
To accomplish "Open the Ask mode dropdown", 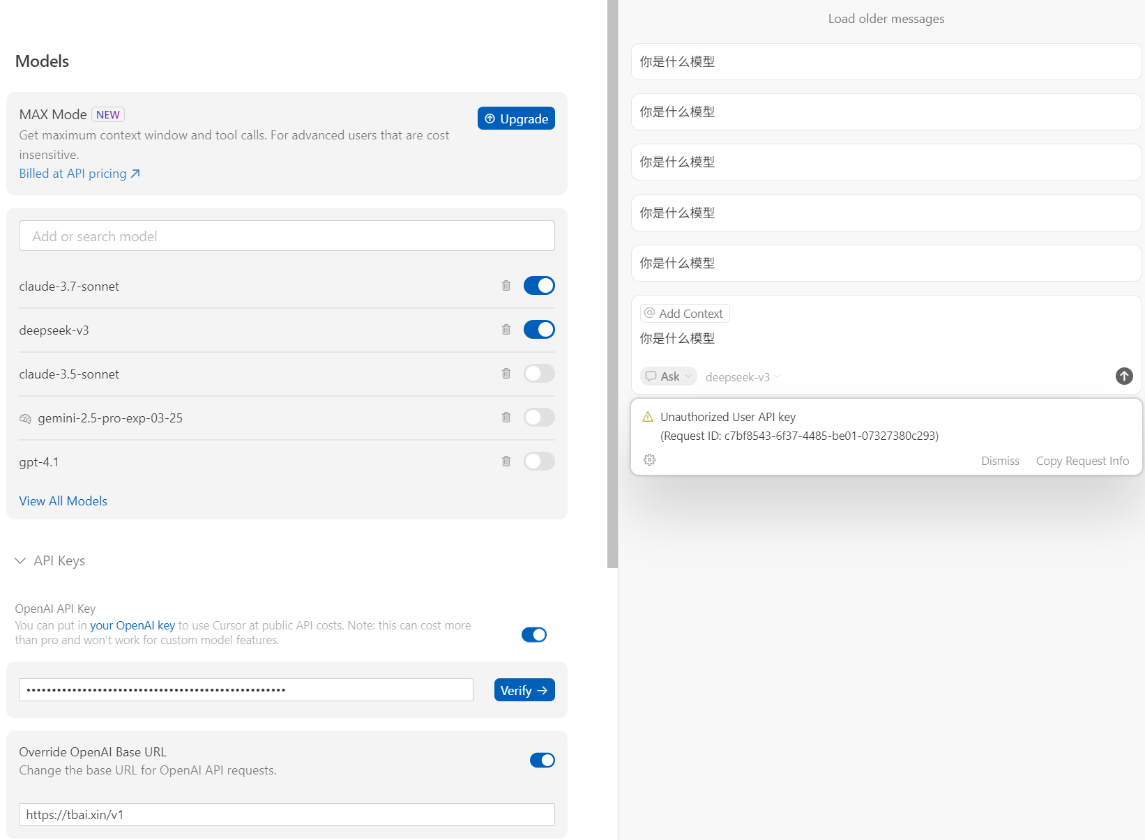I will tap(669, 376).
